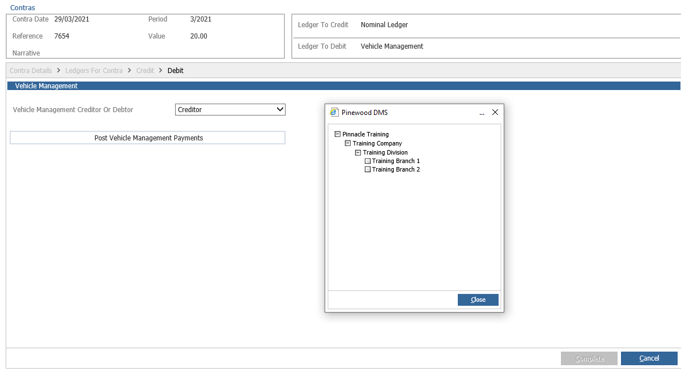Go to the Contra Details breadcrumb step
Viewport: 685px width, 372px height.
click(x=31, y=71)
